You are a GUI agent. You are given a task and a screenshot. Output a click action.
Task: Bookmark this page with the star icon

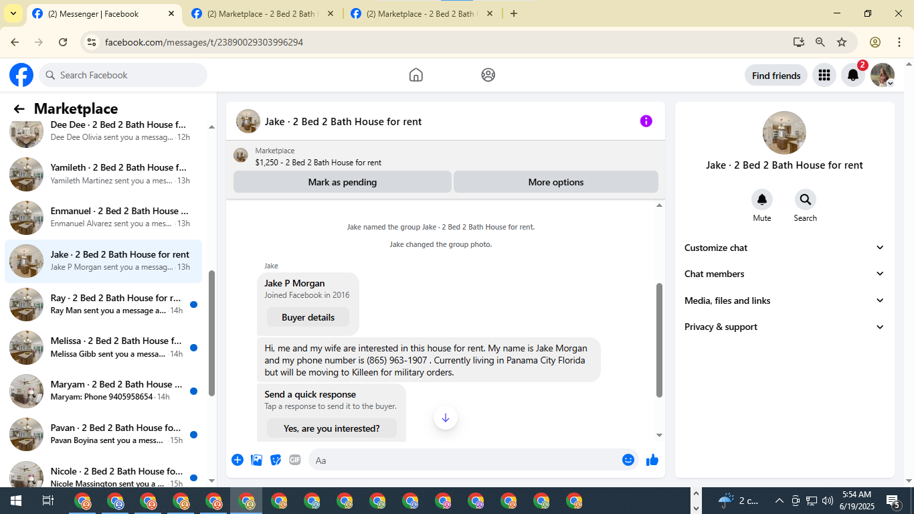pyautogui.click(x=842, y=42)
